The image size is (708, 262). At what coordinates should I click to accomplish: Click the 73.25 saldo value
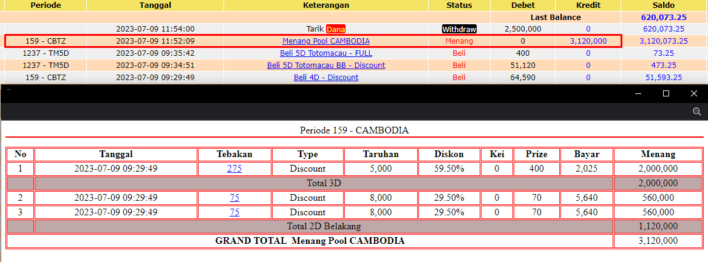[x=664, y=53]
